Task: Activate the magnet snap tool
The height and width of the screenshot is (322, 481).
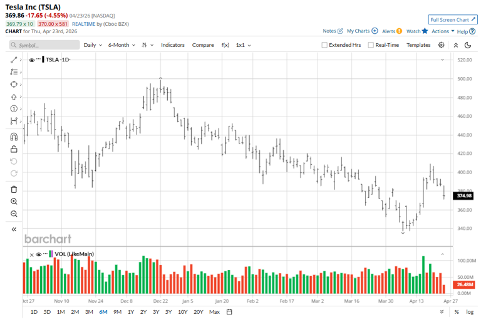Action: (x=14, y=137)
